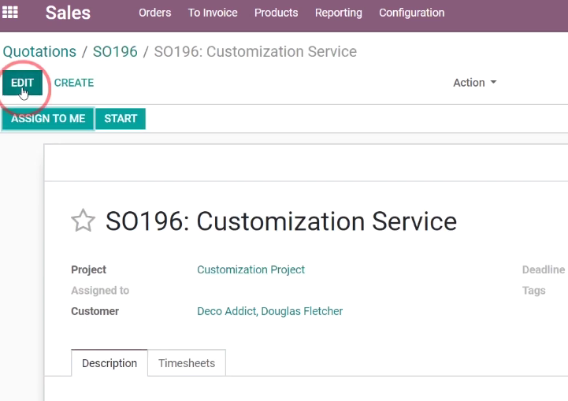Switch to the Timesheets tab
Screen dimensions: 568x401
coord(187,363)
